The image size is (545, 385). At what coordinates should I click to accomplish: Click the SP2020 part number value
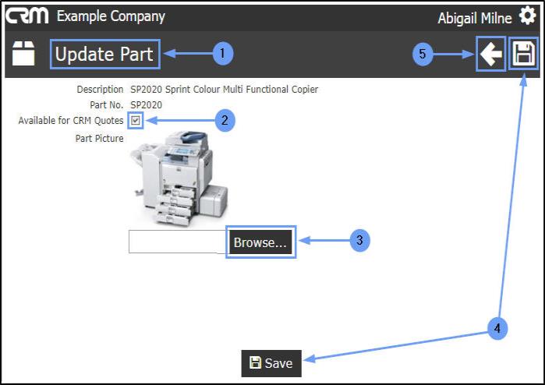tap(146, 104)
